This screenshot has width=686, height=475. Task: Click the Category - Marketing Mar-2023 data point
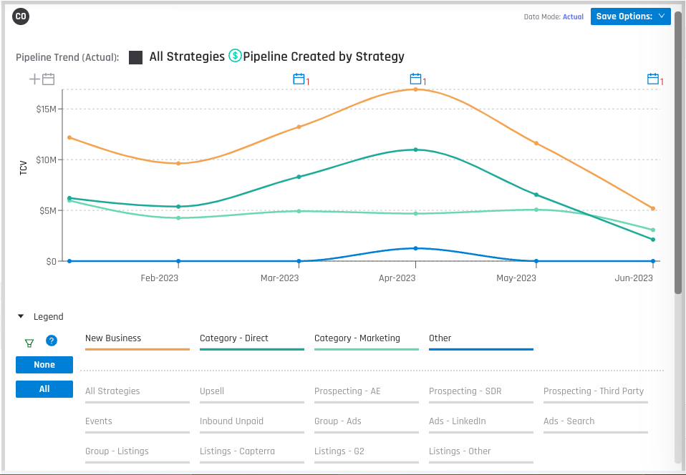(x=299, y=211)
